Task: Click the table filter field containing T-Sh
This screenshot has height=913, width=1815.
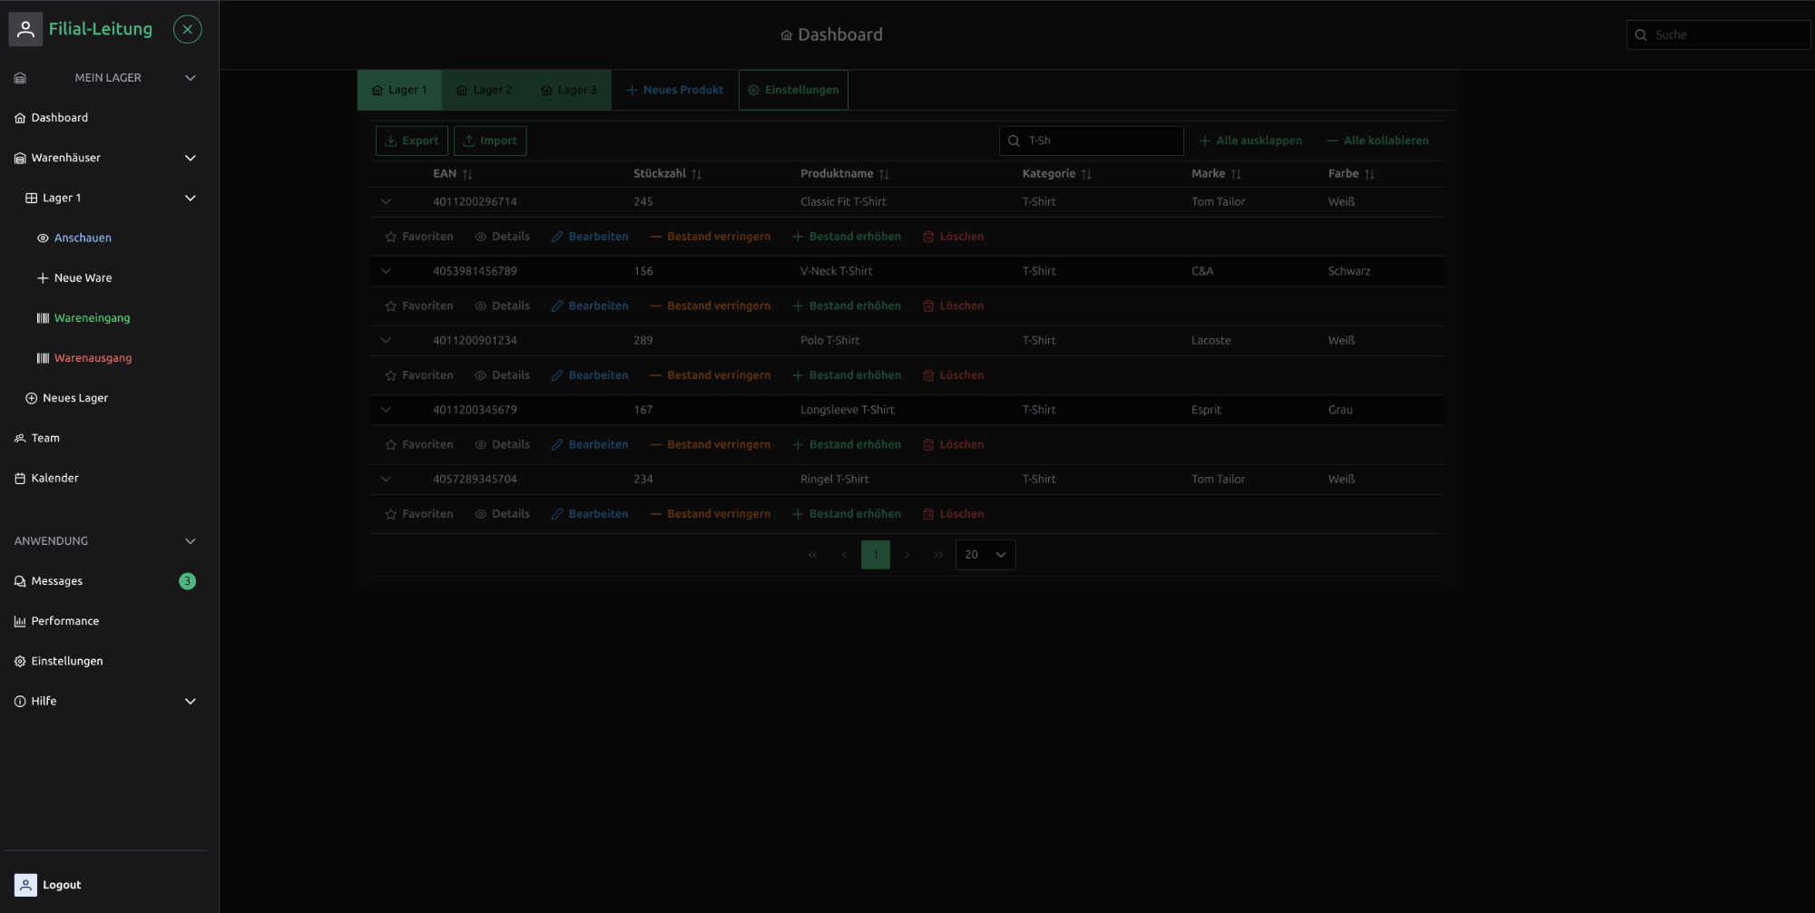Action: pyautogui.click(x=1098, y=141)
